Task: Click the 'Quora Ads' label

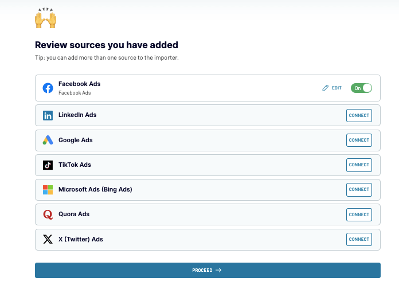Action: pos(74,214)
